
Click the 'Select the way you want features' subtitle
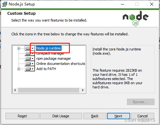[x=49, y=20]
